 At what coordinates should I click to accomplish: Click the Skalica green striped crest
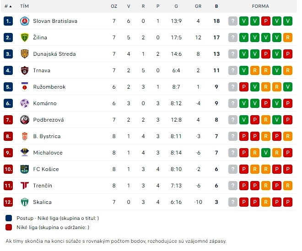[25, 202]
